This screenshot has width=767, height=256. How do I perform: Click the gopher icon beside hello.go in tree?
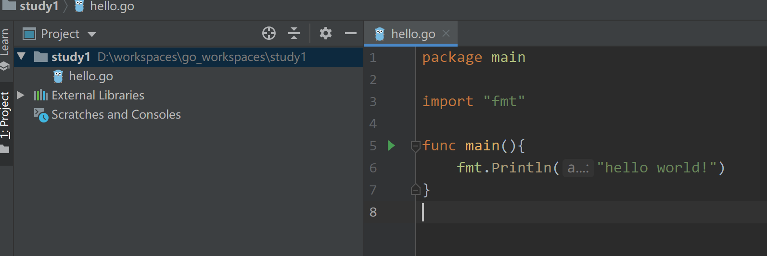[x=58, y=76]
